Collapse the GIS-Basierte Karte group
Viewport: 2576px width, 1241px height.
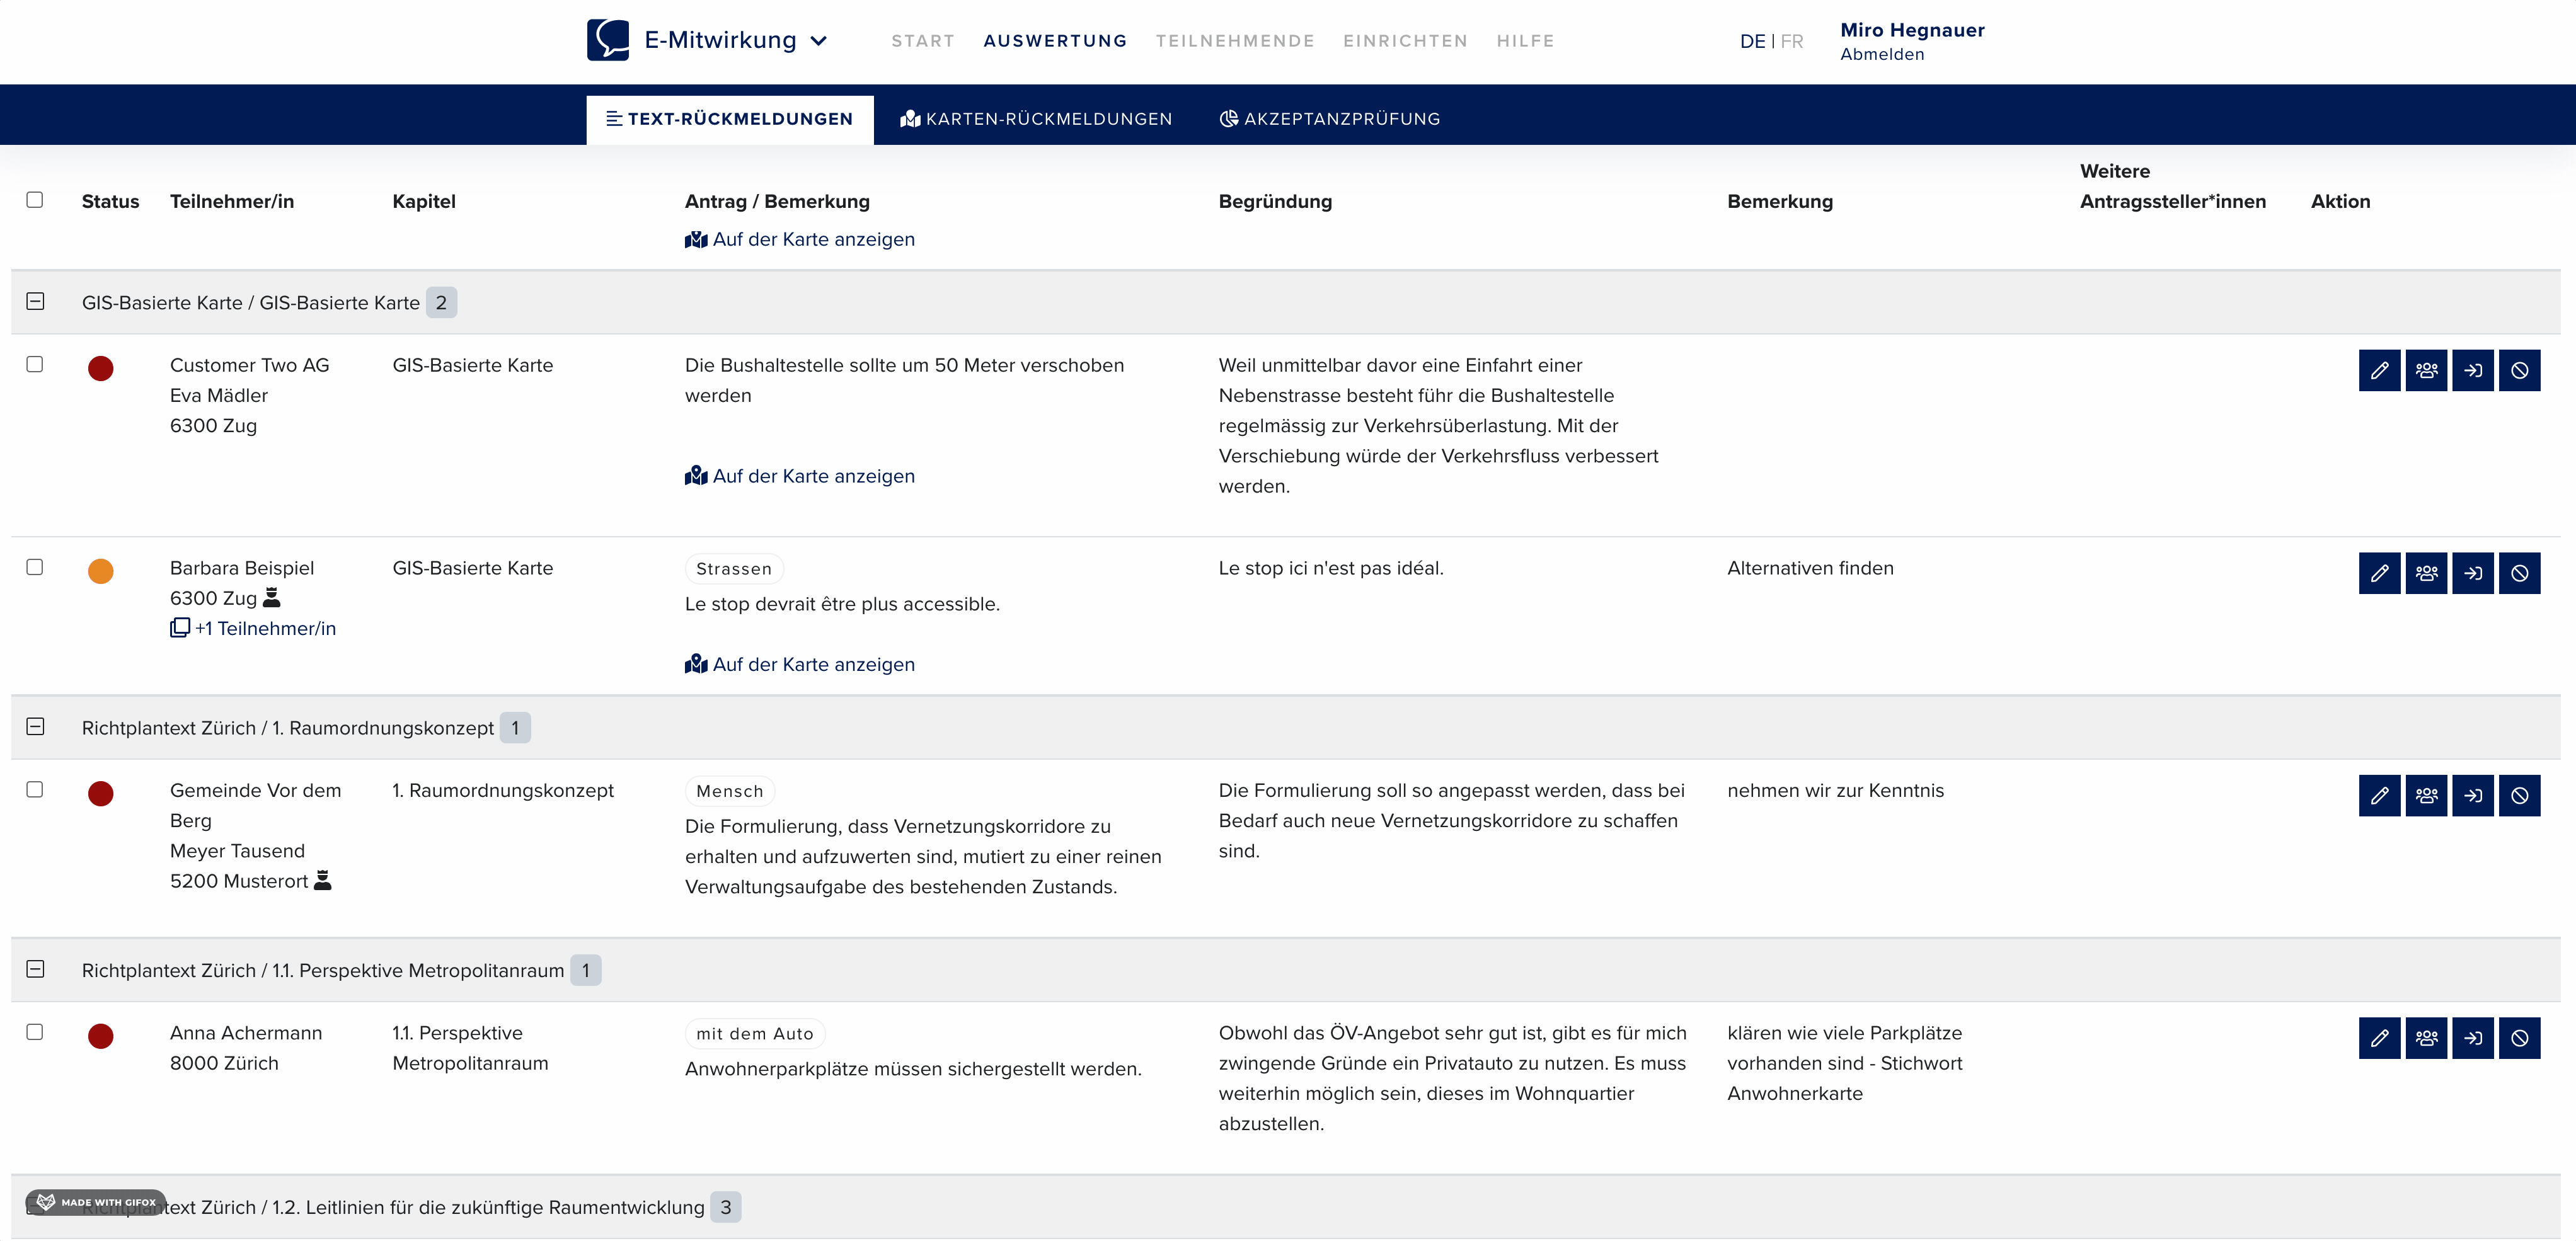[x=35, y=301]
